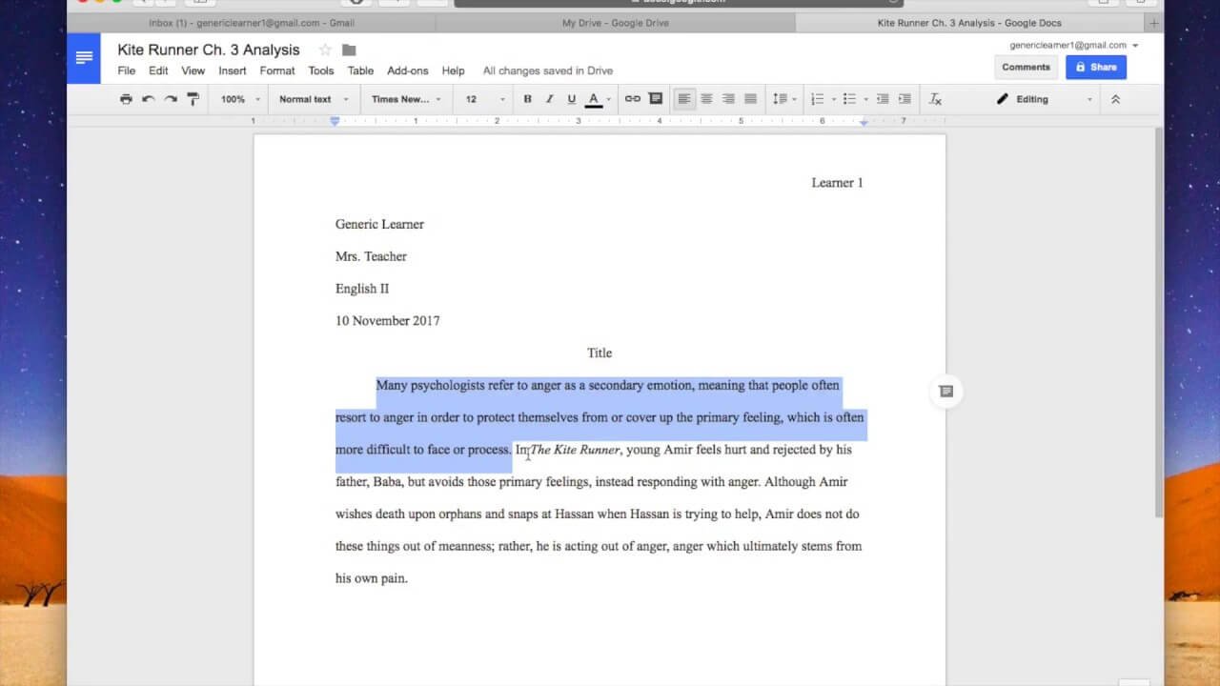Click the vertical scrollbar of document
Image resolution: width=1220 pixels, height=686 pixels.
[1159, 322]
